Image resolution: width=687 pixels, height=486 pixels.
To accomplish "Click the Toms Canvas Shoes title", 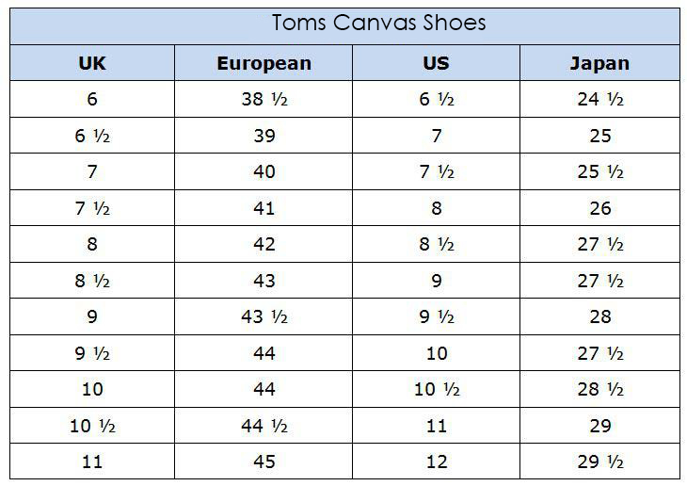I will (x=378, y=24).
